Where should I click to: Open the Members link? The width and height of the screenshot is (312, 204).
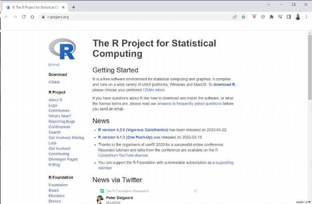coord(57,196)
